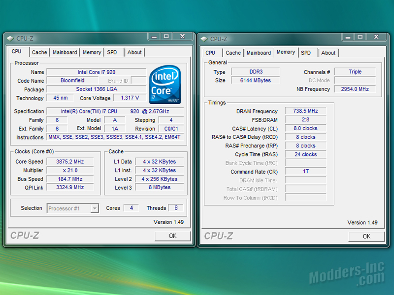
Task: Click the CAS# Latency value '8.0 clocks'
Action: [x=305, y=128]
